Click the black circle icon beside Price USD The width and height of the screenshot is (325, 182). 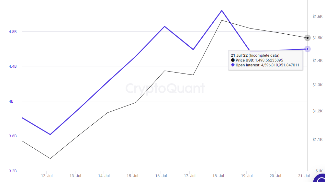pyautogui.click(x=233, y=60)
